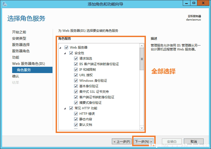Screen dimensions: 211x149
Task: Click scroll down arrow of role list
Action: (142, 128)
